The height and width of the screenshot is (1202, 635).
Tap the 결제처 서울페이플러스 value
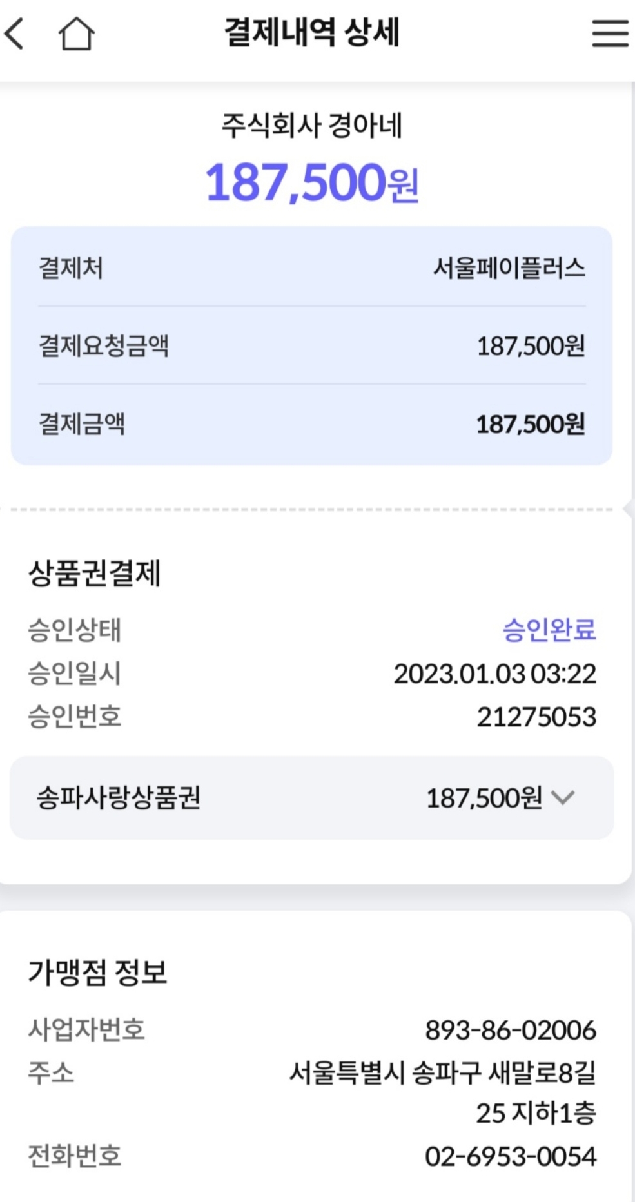click(x=509, y=268)
